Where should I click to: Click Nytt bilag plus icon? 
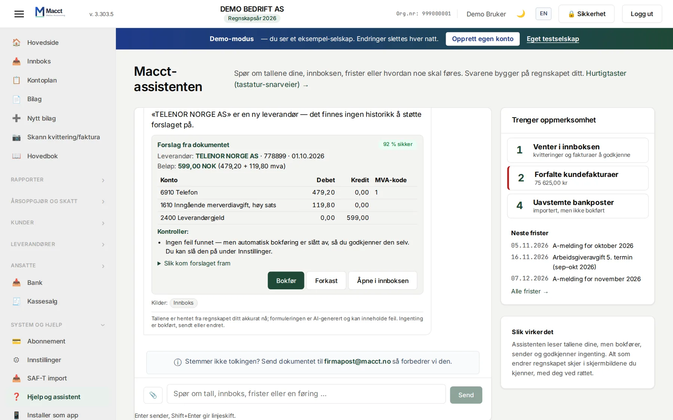pyautogui.click(x=16, y=118)
